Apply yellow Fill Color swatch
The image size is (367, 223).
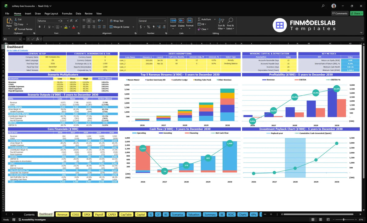tap(65, 27)
